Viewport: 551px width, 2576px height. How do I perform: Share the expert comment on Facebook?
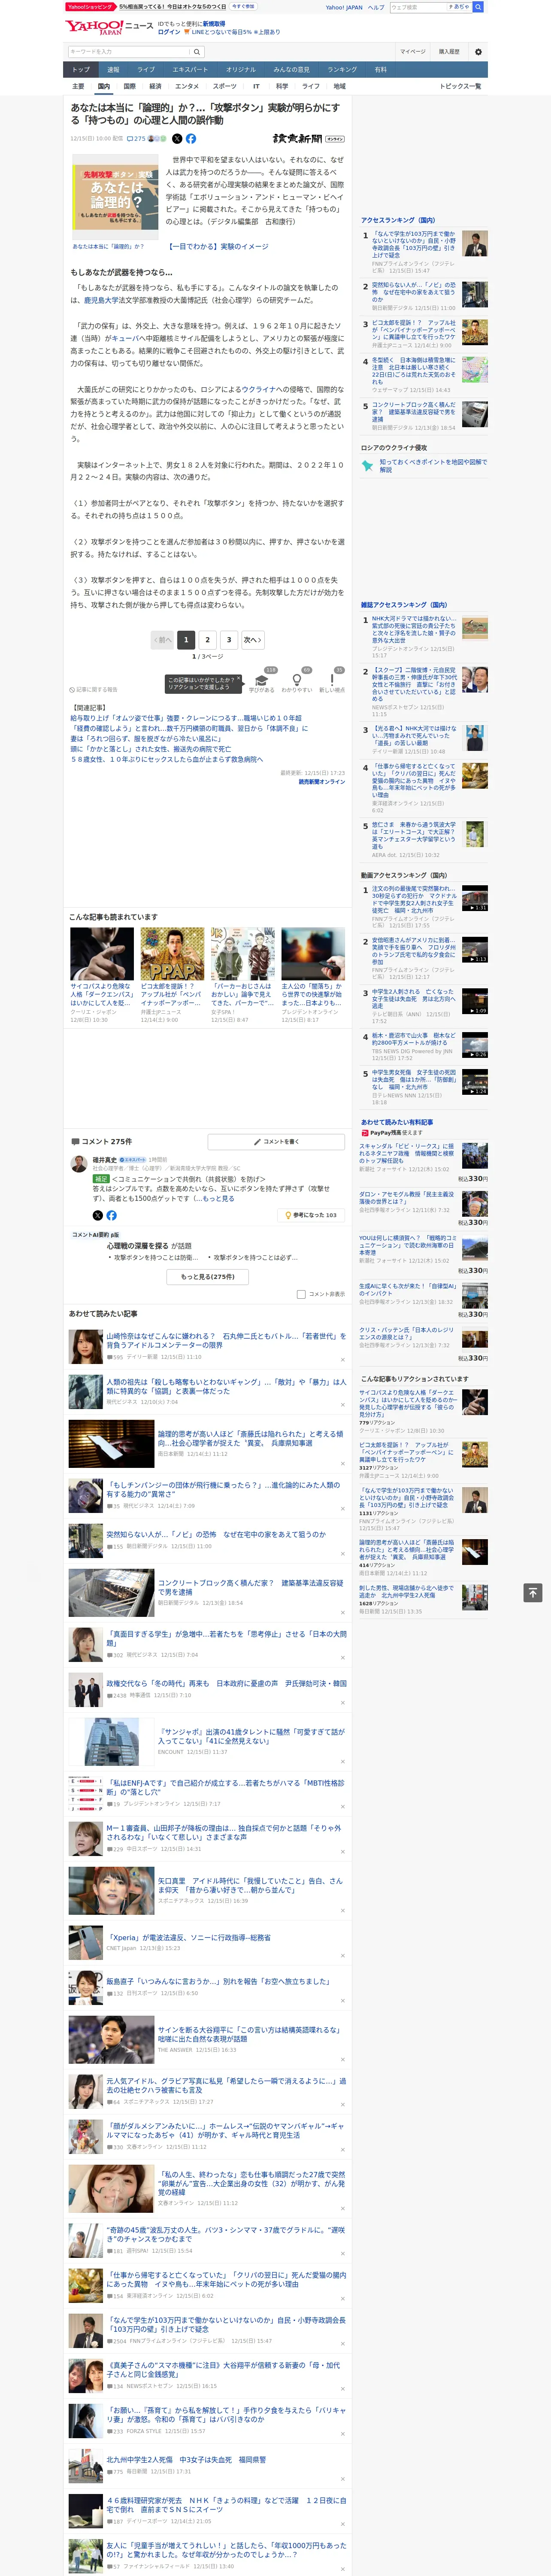(111, 1215)
